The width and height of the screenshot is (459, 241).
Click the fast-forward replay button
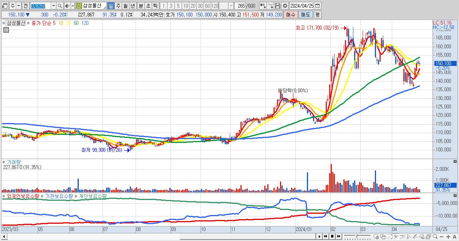pos(339,236)
